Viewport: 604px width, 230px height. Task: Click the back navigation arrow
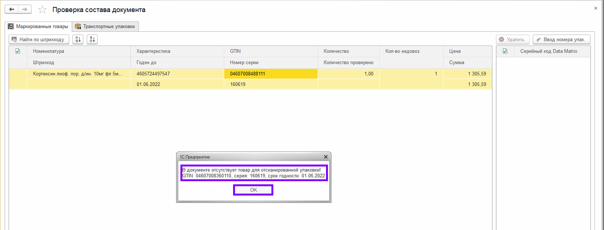11,9
